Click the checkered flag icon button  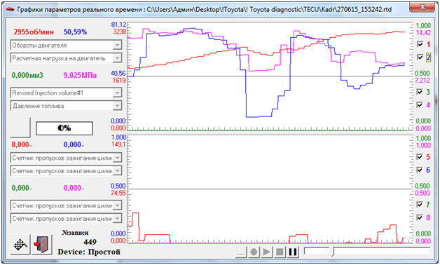tap(20, 245)
